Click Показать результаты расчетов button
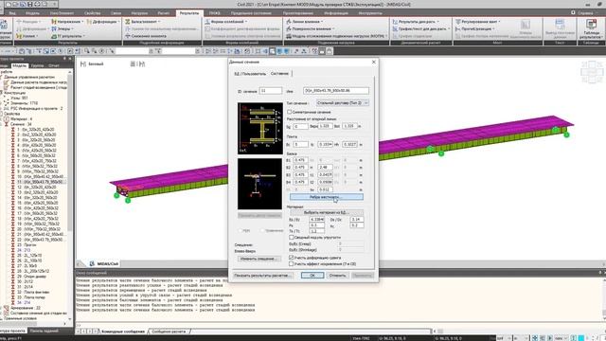Image resolution: width=606 pixels, height=341 pixels. pos(262,276)
